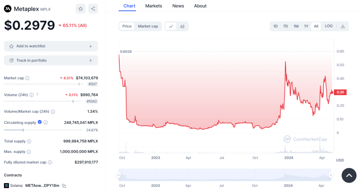
Task: Toggle chart to Market cap view
Action: coord(148,26)
